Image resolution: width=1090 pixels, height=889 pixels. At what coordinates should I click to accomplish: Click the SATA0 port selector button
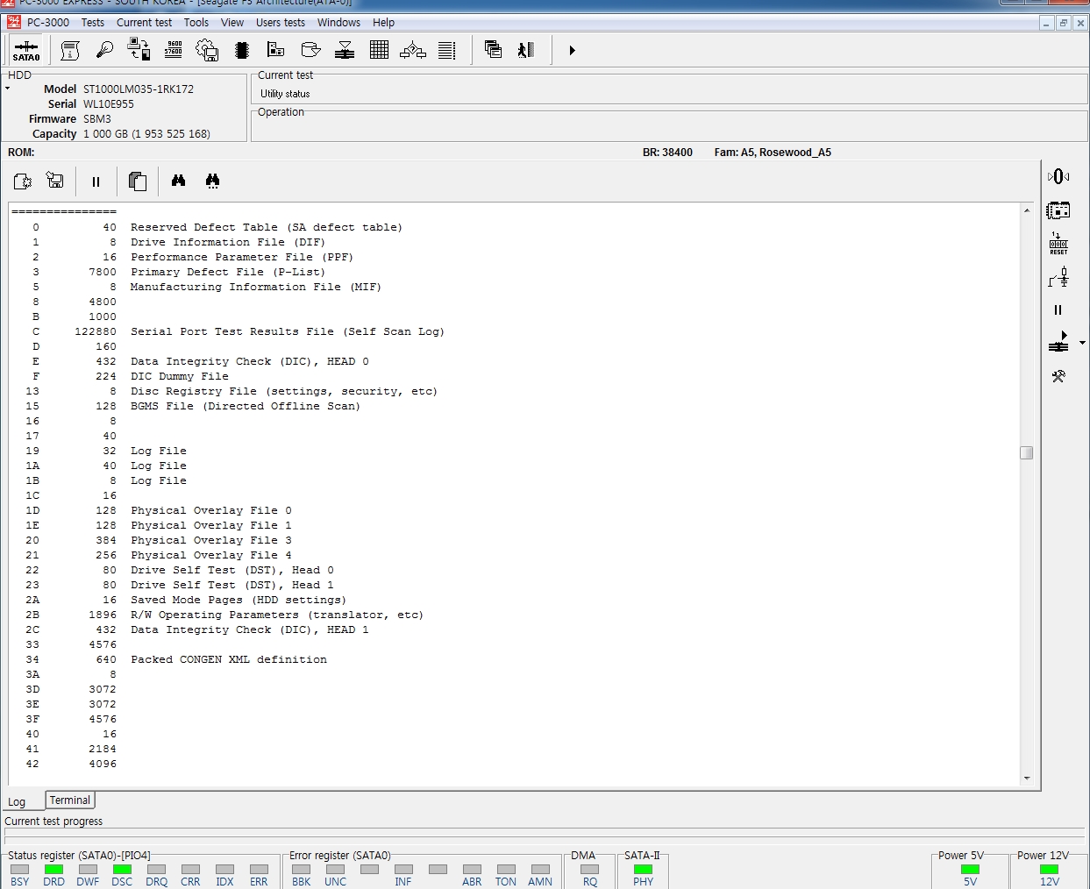point(26,51)
